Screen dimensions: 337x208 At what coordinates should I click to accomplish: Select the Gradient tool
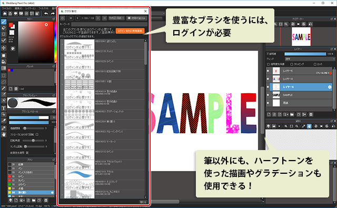pos(4,68)
